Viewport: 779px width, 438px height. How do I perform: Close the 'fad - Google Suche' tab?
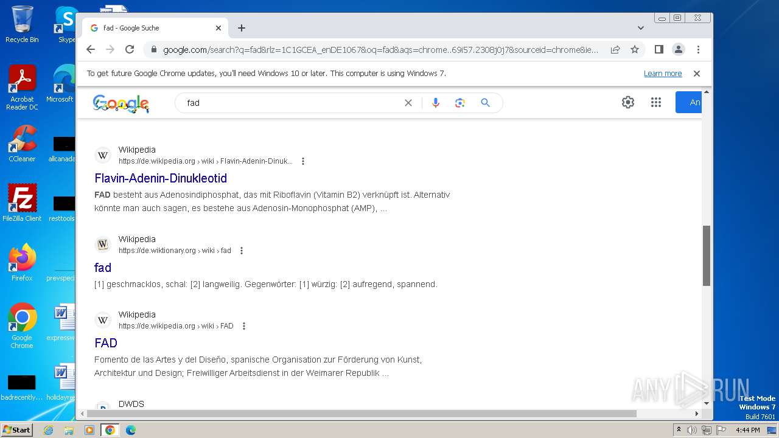(x=218, y=28)
